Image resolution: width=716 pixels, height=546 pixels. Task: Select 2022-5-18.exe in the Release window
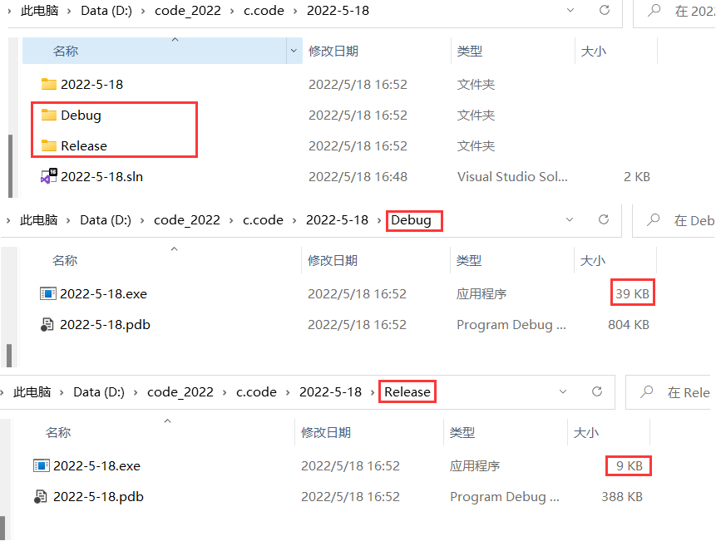tap(96, 466)
